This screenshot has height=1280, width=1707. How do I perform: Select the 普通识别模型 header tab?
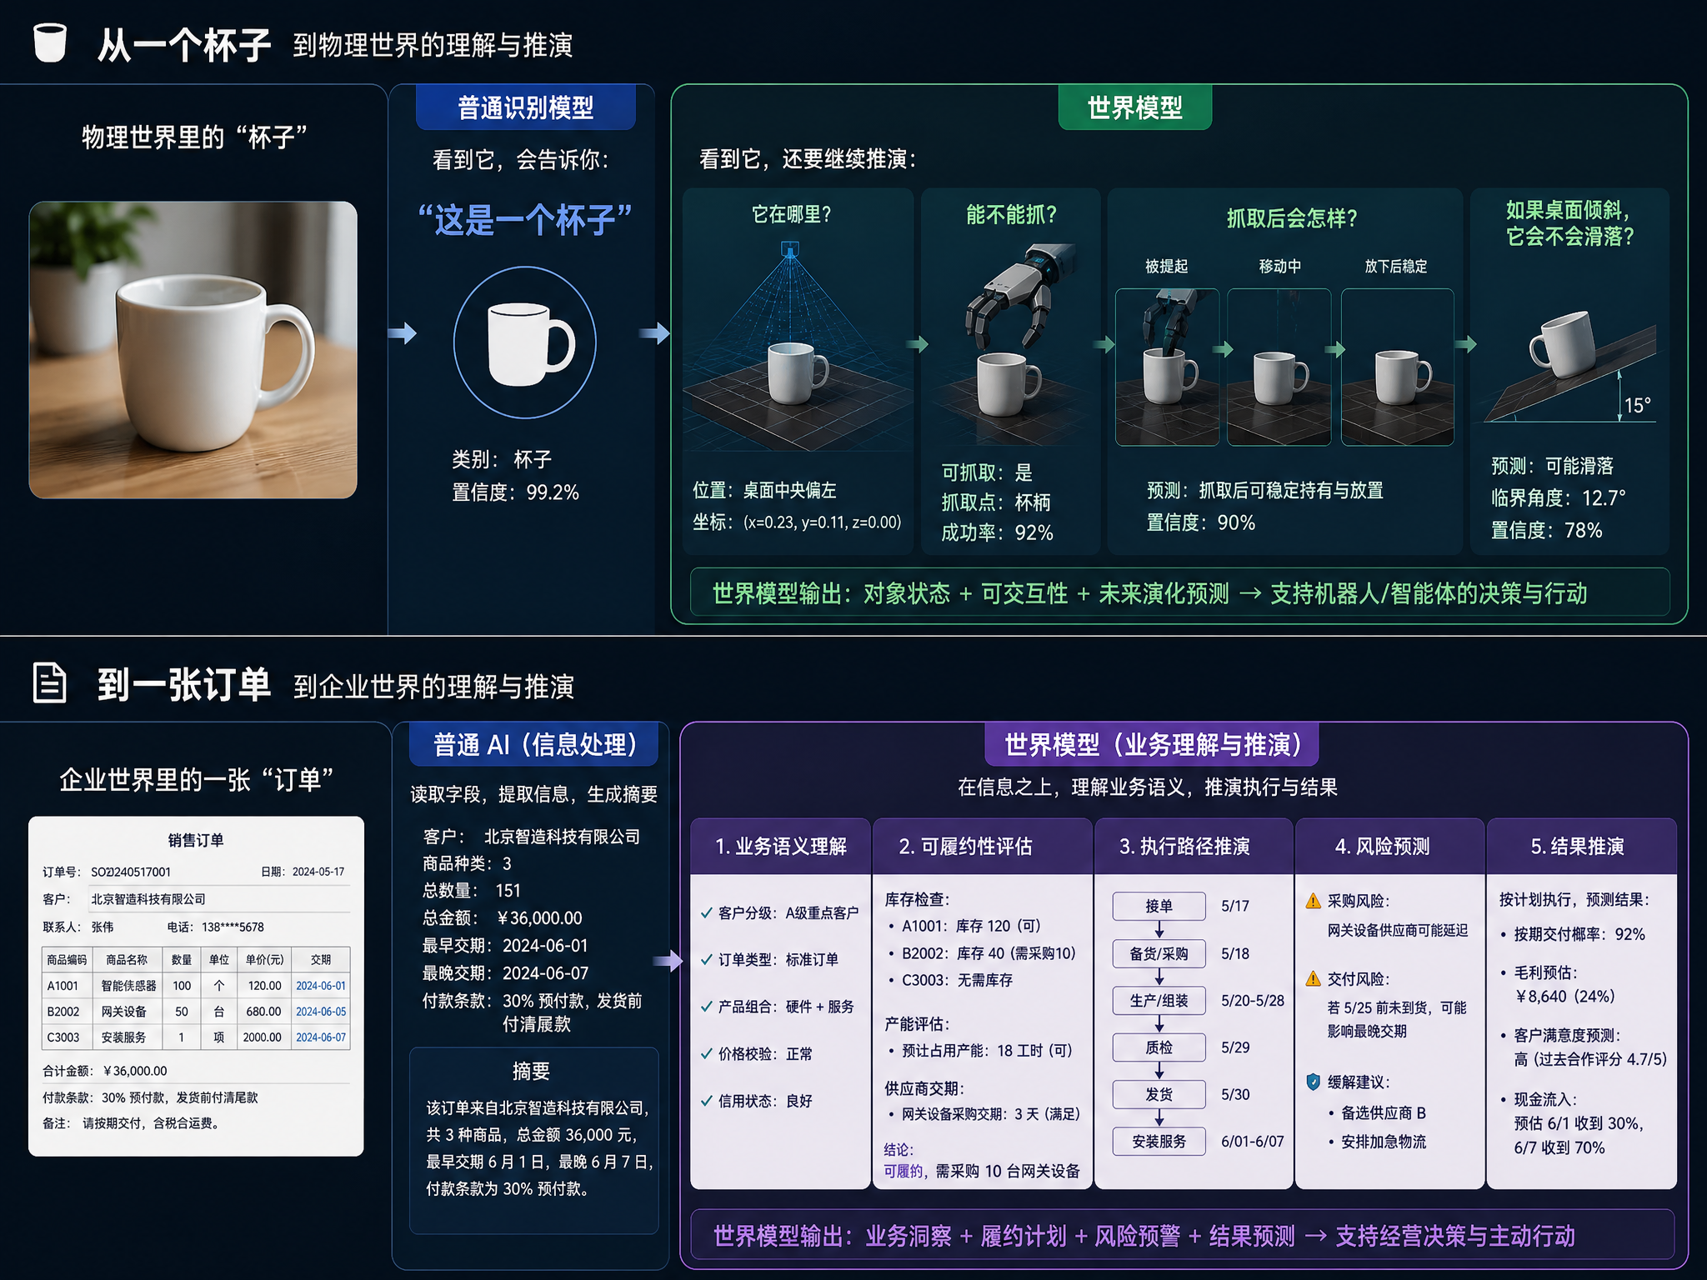(526, 107)
